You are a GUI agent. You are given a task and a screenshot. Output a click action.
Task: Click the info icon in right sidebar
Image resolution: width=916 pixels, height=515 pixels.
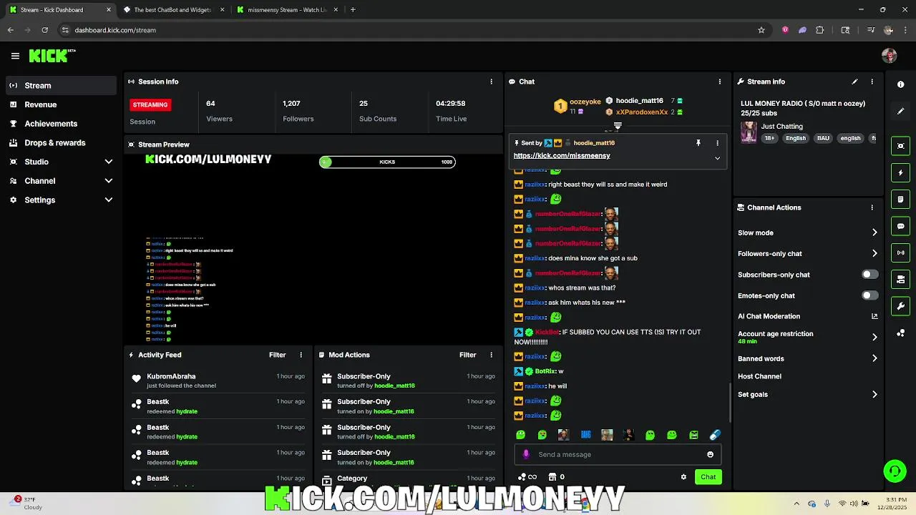tap(901, 84)
